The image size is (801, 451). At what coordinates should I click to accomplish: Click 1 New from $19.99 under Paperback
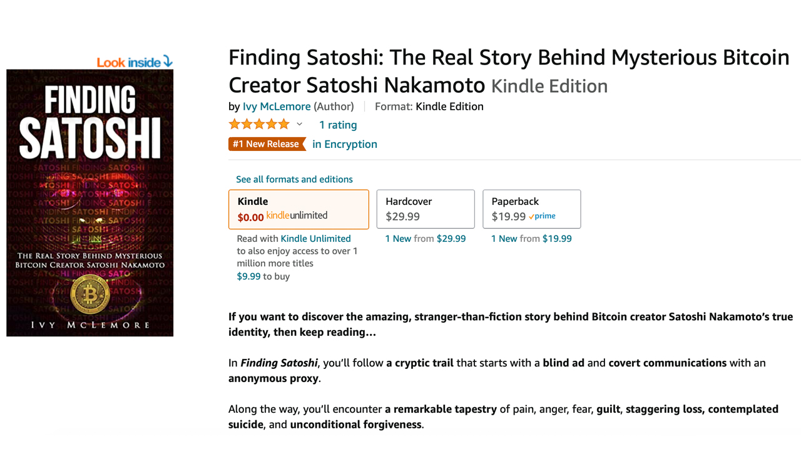531,238
